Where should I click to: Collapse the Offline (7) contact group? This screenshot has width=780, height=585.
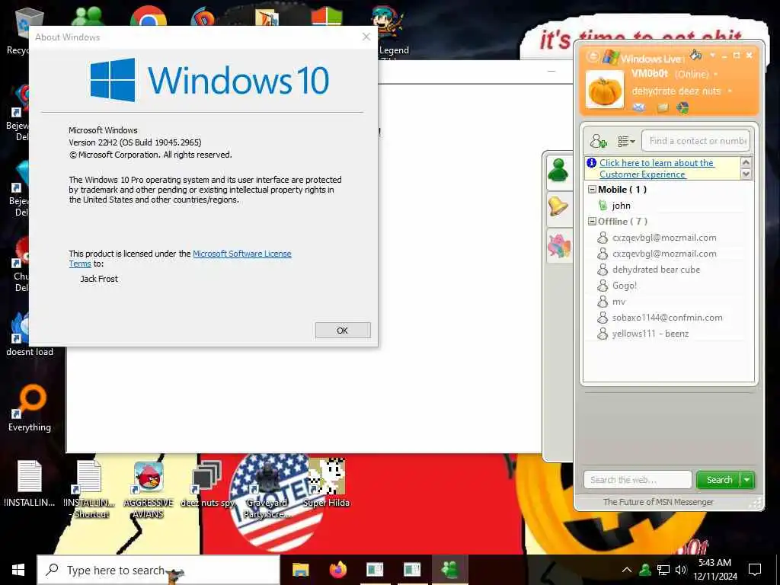(x=592, y=222)
